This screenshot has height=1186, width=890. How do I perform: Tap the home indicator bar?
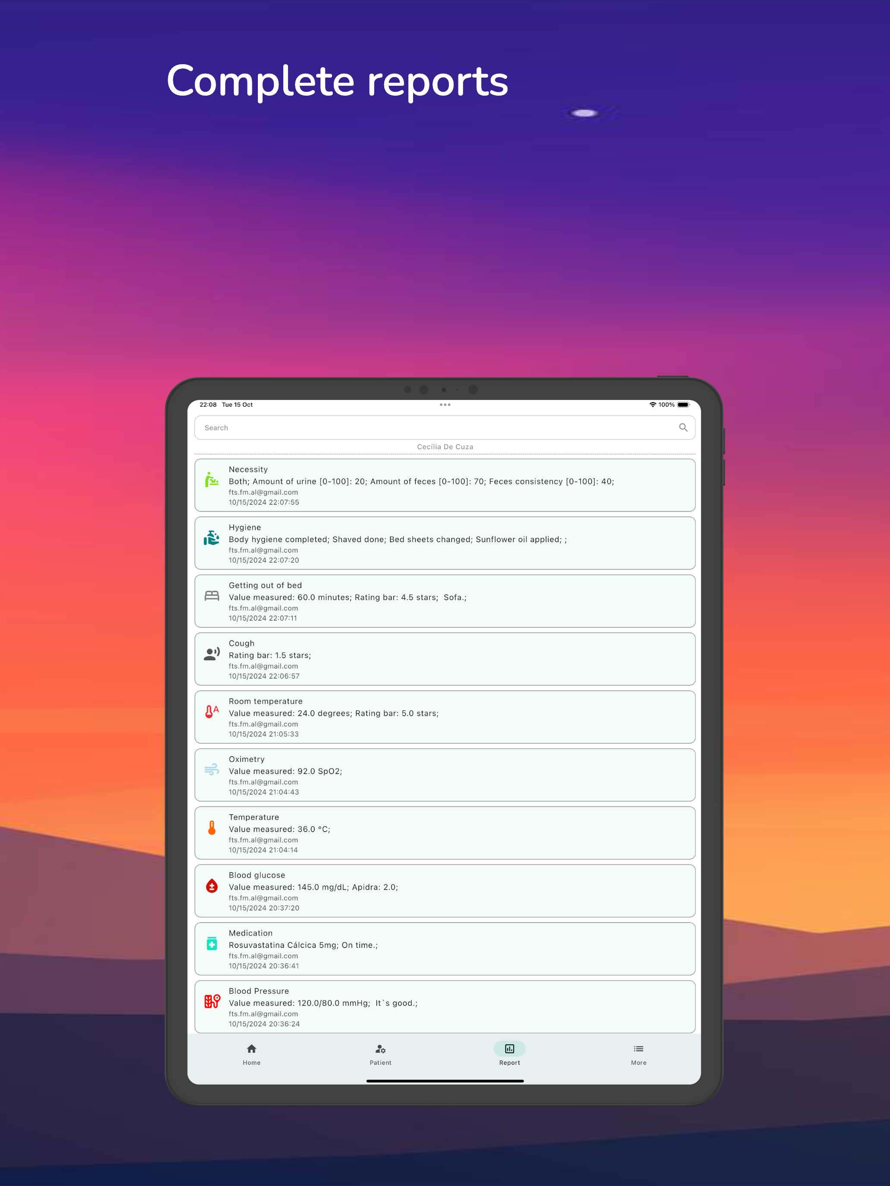point(445,1081)
